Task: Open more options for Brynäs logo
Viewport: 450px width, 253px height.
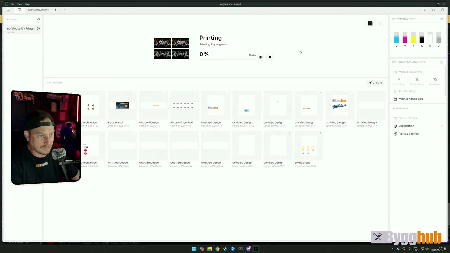Action: [321, 133]
